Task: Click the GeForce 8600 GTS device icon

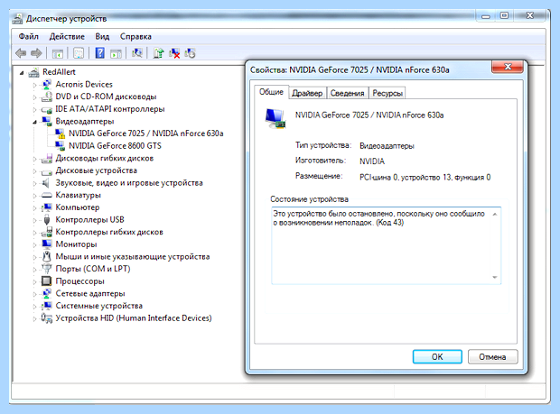Action: [60, 146]
